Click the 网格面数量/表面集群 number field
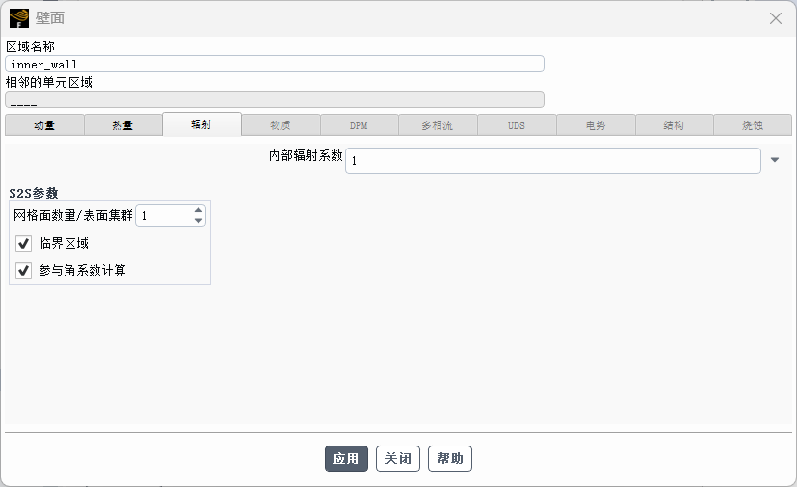 pos(163,216)
